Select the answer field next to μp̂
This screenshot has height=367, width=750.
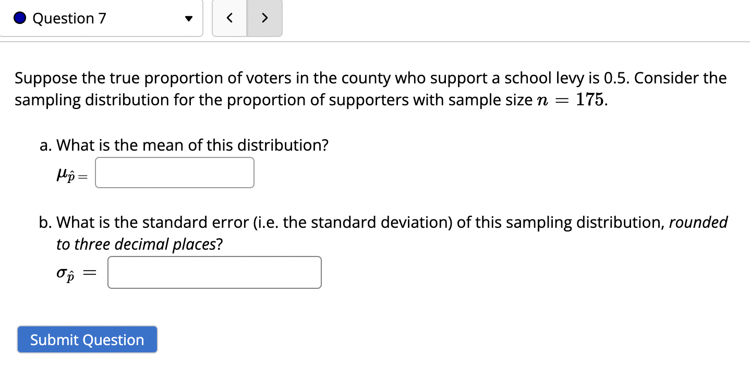point(174,173)
